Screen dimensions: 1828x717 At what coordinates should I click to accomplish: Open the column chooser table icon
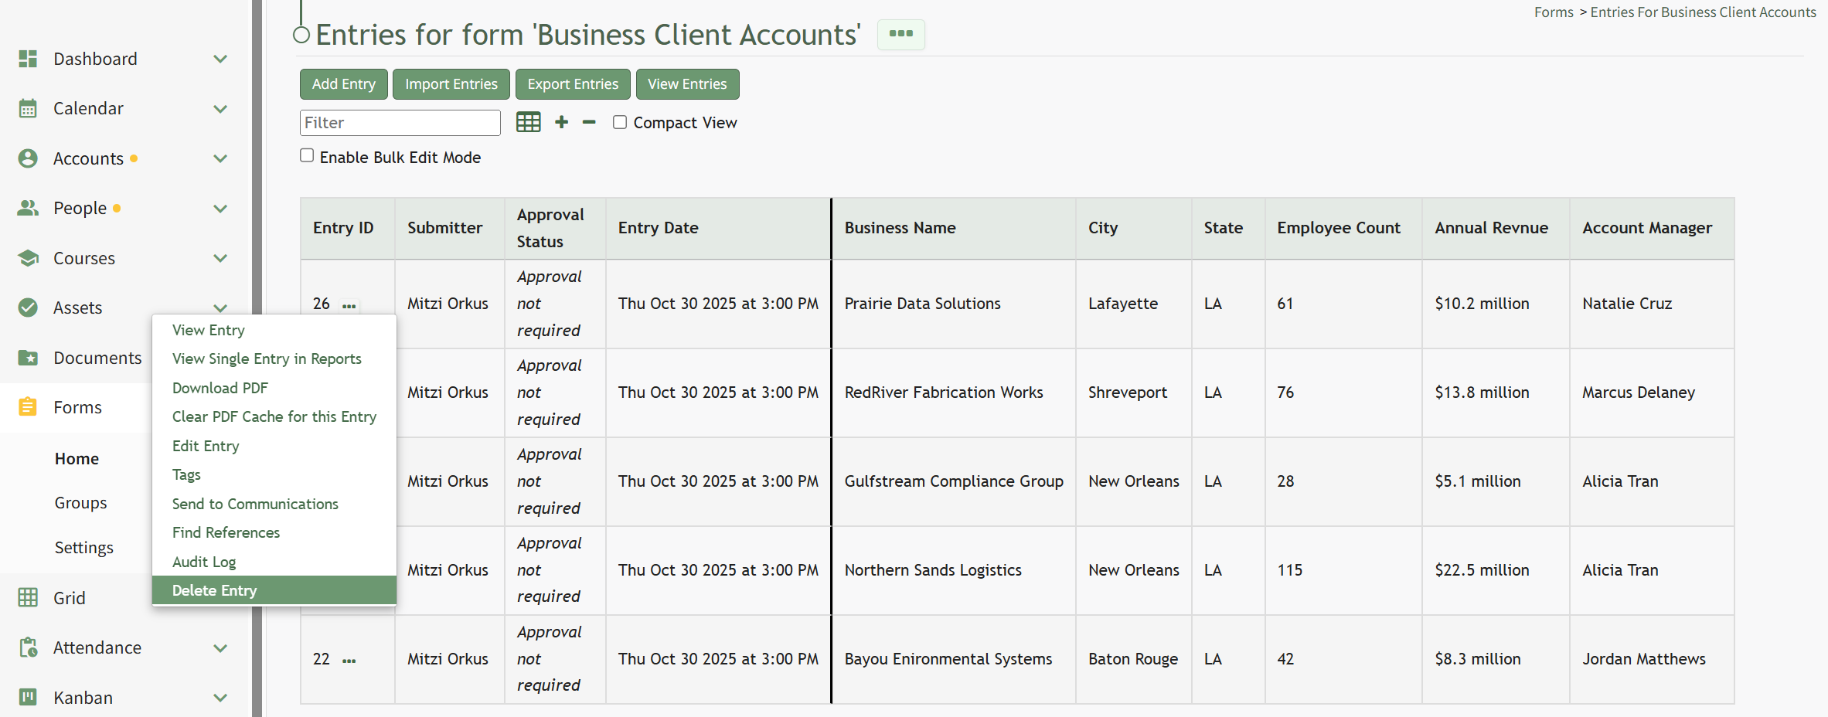pyautogui.click(x=529, y=122)
